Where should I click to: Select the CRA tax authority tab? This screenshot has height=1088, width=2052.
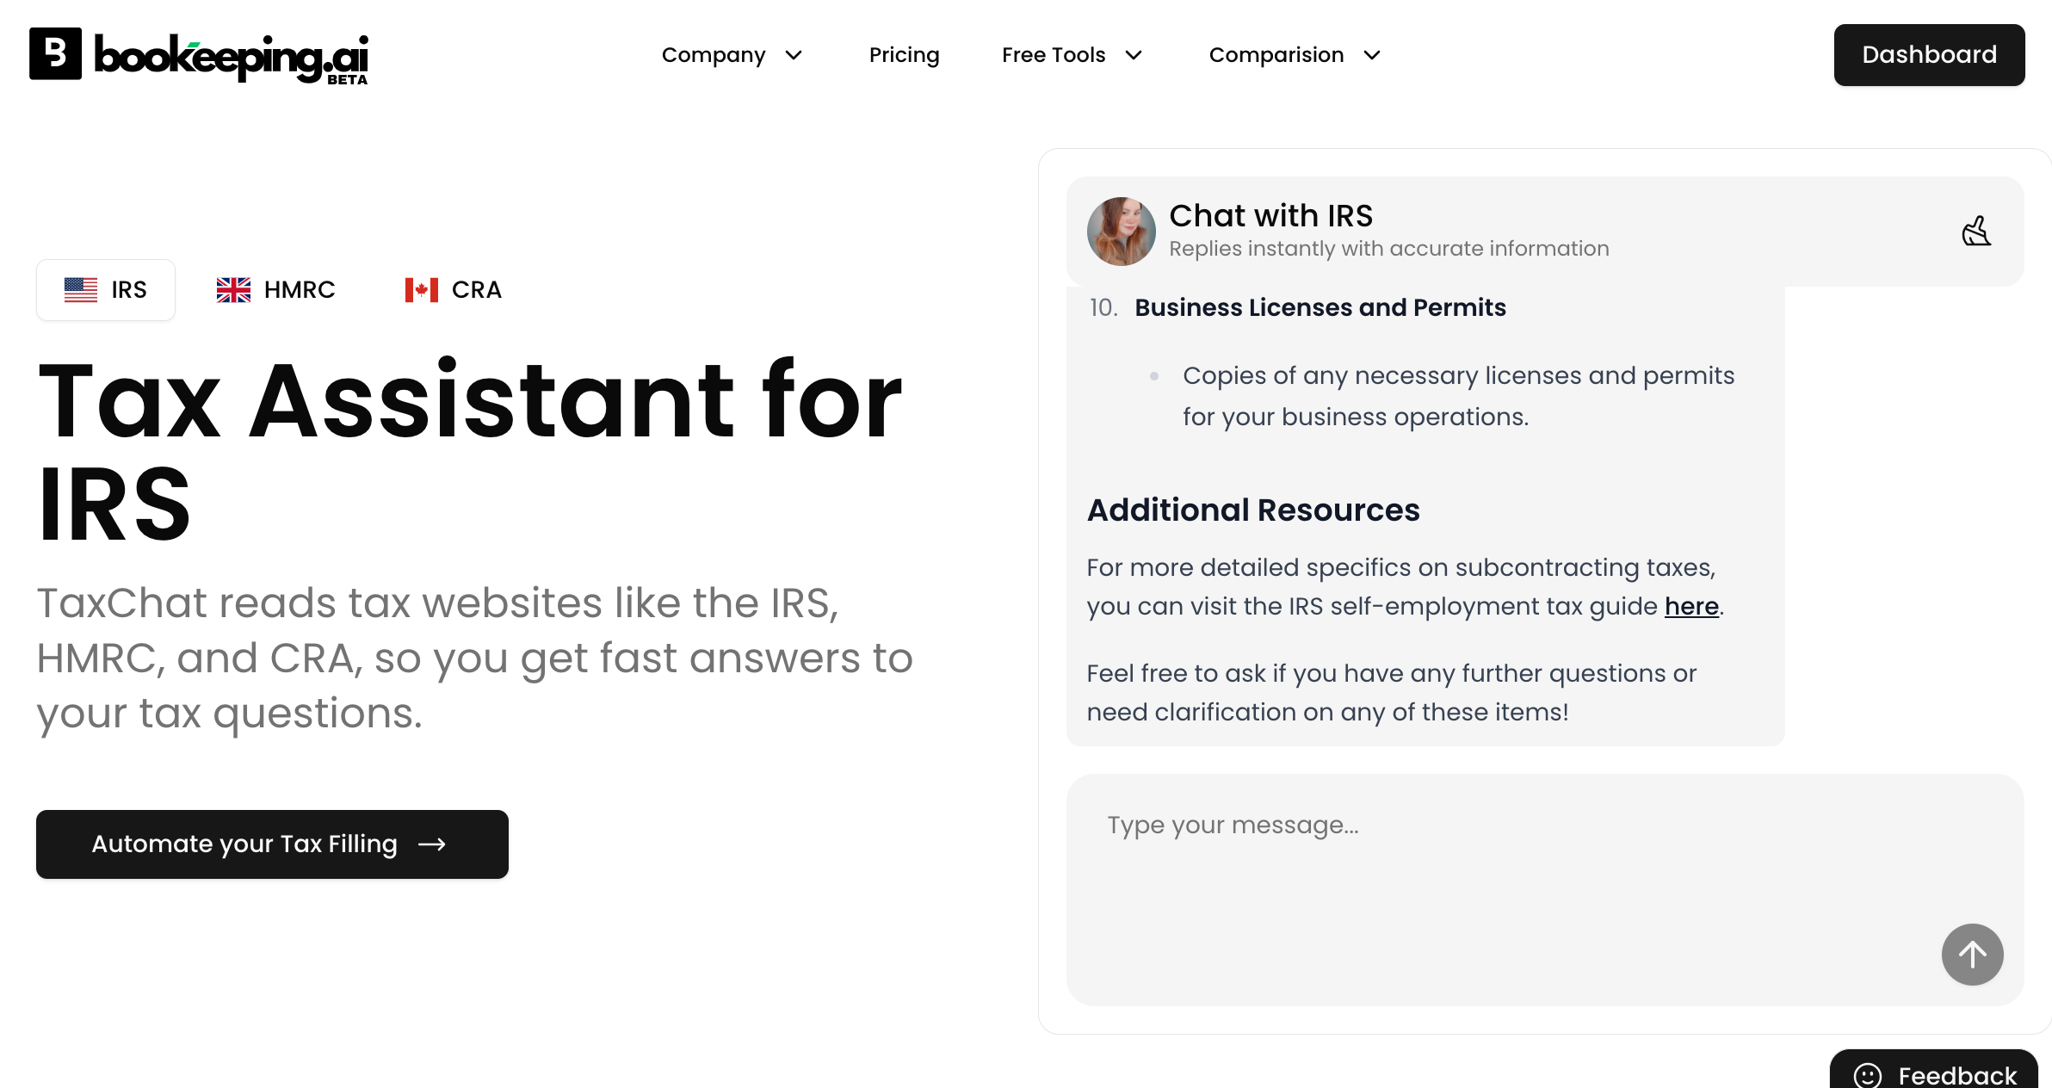(x=454, y=290)
